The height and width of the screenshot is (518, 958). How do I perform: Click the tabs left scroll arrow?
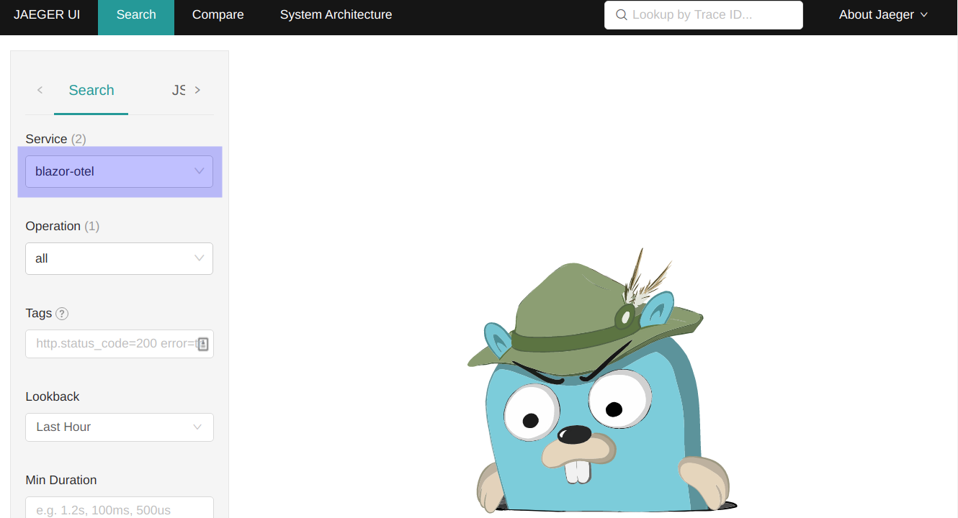coord(40,90)
